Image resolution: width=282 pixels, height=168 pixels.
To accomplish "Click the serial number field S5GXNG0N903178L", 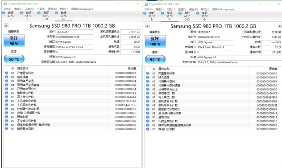I will coord(216,37).
